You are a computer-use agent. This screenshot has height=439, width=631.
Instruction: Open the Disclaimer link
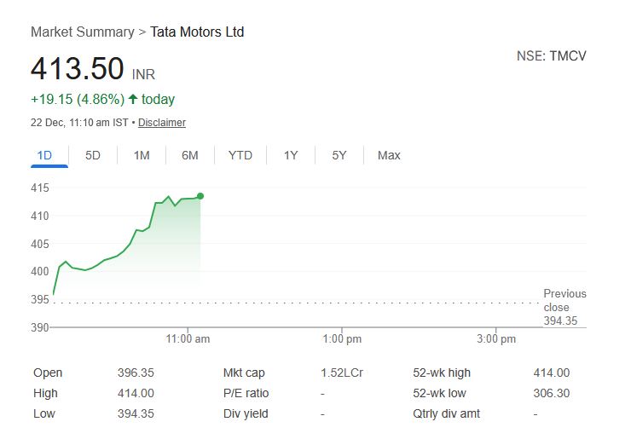[162, 123]
